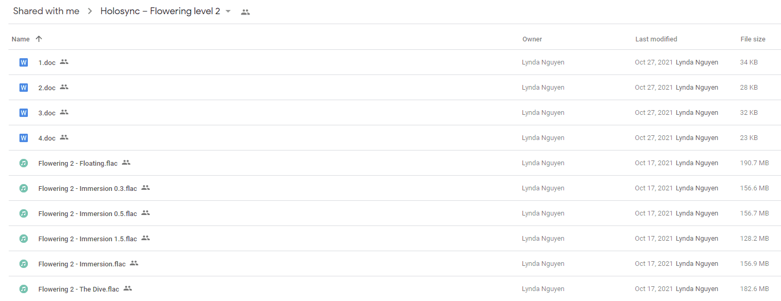Click the Last modified column header
781x301 pixels.
pos(656,39)
